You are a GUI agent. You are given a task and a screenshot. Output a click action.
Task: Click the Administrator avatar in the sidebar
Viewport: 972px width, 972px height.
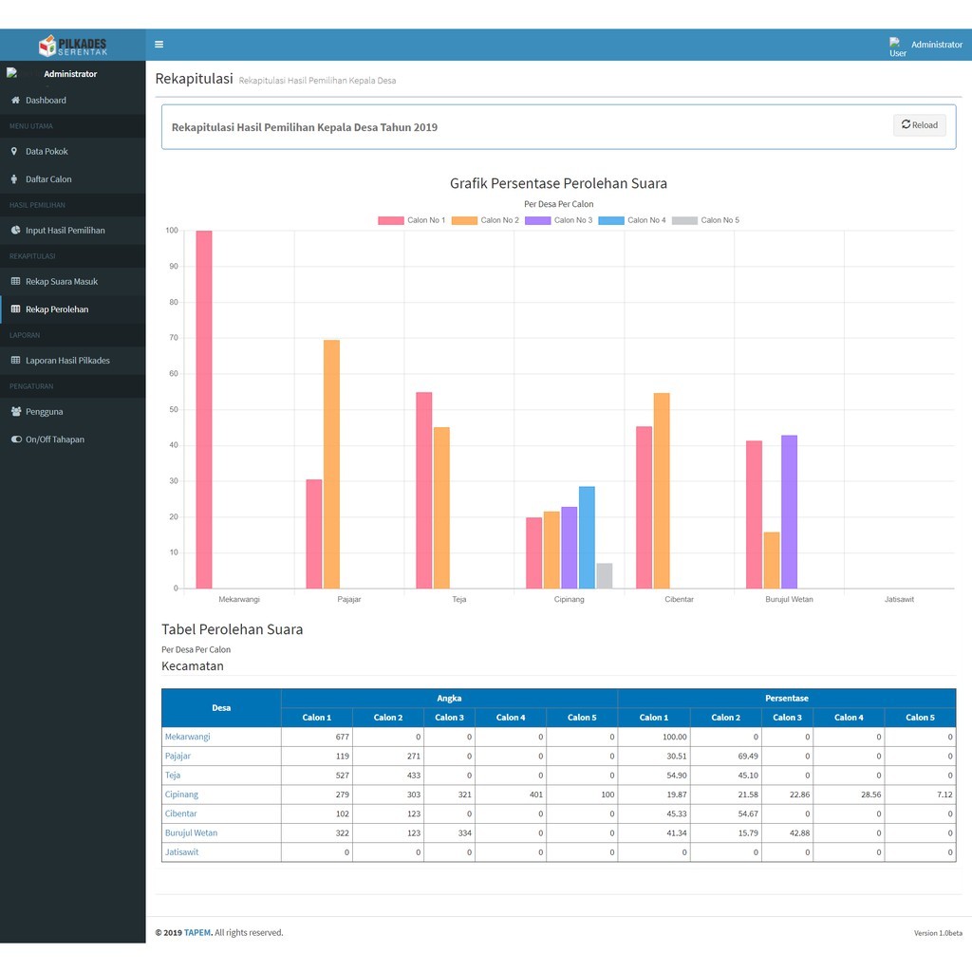[x=11, y=73]
